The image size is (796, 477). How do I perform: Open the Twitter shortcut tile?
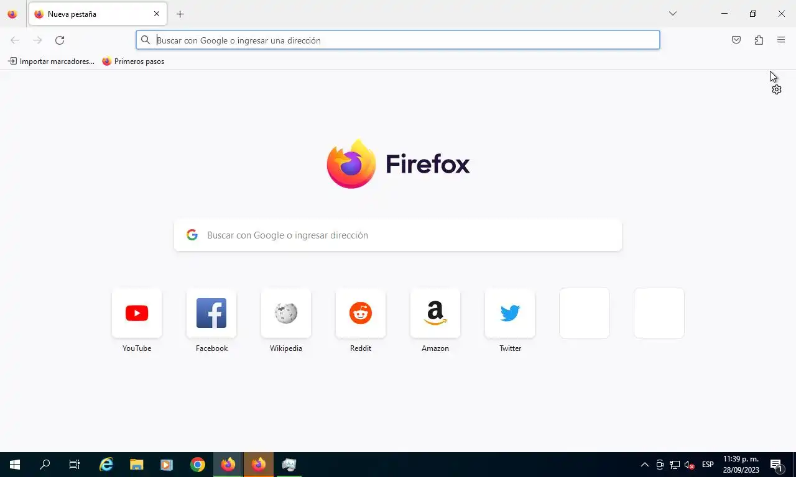tap(510, 313)
